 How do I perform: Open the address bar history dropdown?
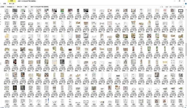tap(160, 7)
